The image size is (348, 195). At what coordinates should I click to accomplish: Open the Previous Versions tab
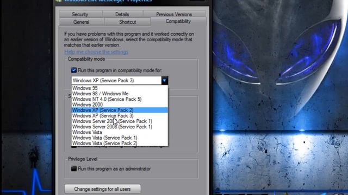pos(174,15)
